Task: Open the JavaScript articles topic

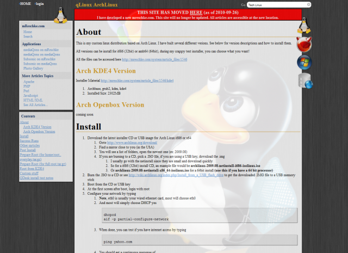Action: click(30, 96)
